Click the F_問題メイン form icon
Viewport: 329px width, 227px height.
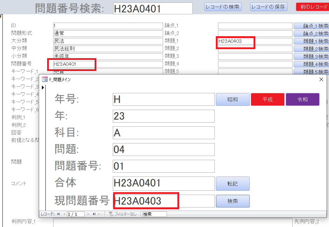[x=45, y=79]
